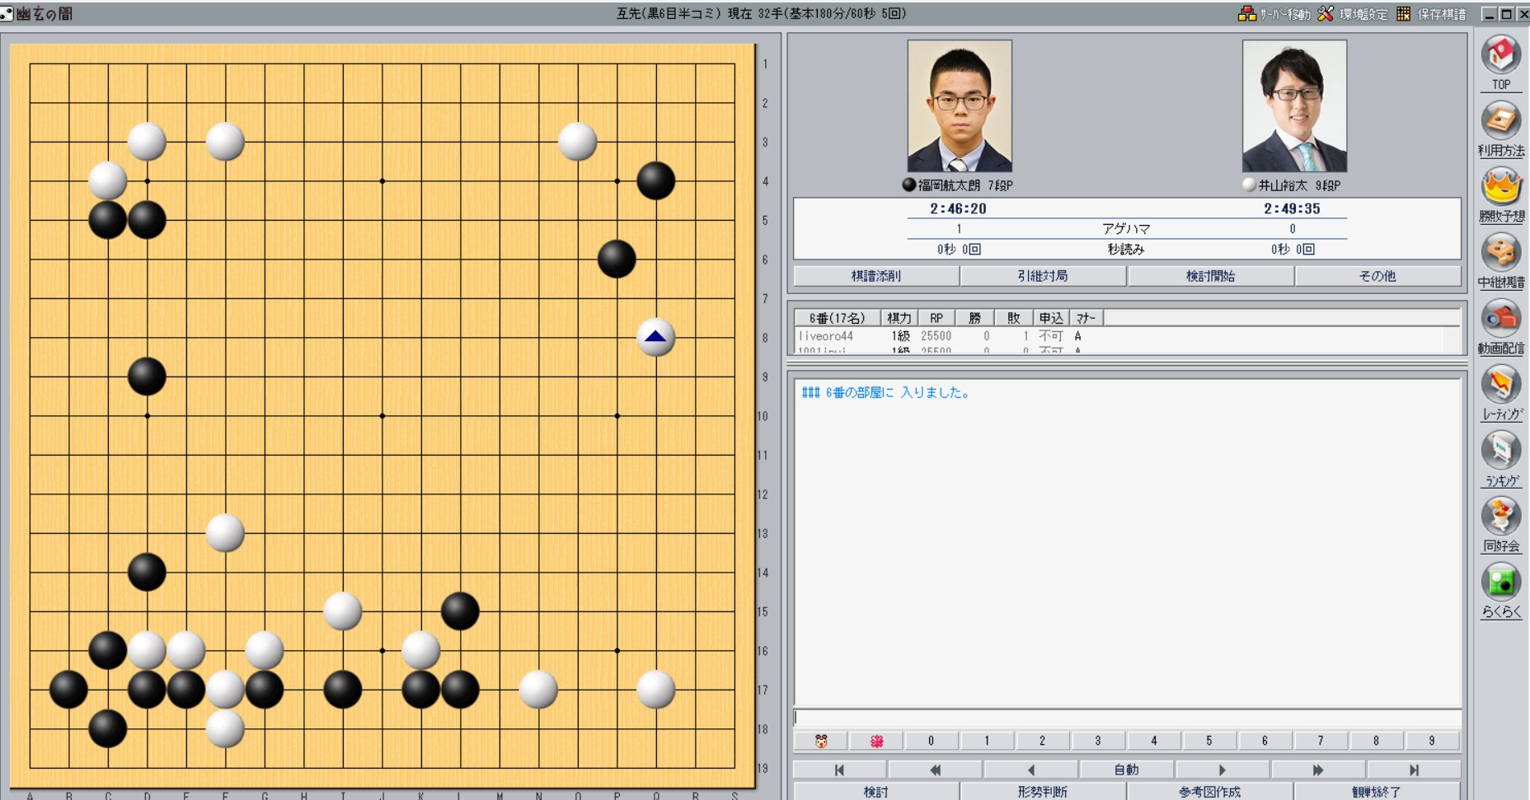Open the 同好会 club icon
This screenshot has width=1530, height=800.
pyautogui.click(x=1501, y=524)
